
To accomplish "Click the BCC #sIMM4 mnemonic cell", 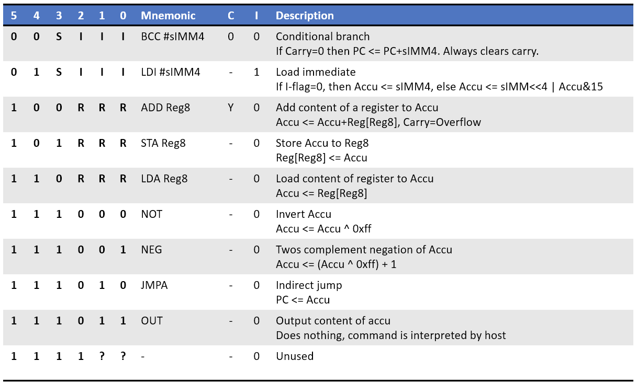I will (172, 37).
